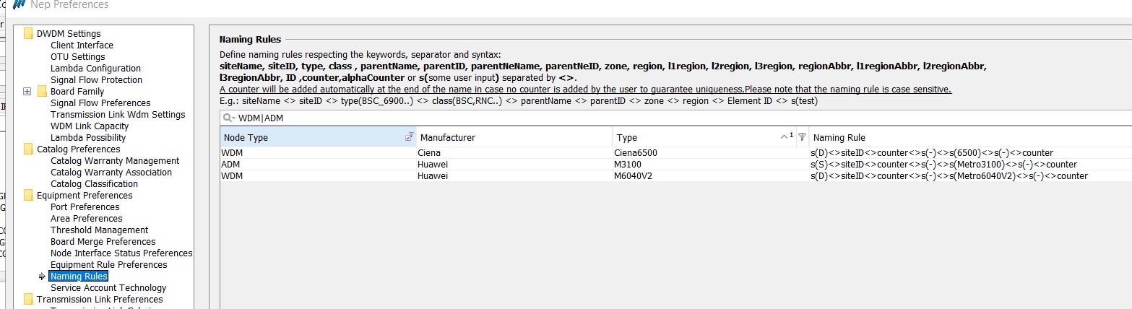Viewport: 1132px width, 309px height.
Task: Click the DWDM Settings folder icon
Action: point(28,33)
